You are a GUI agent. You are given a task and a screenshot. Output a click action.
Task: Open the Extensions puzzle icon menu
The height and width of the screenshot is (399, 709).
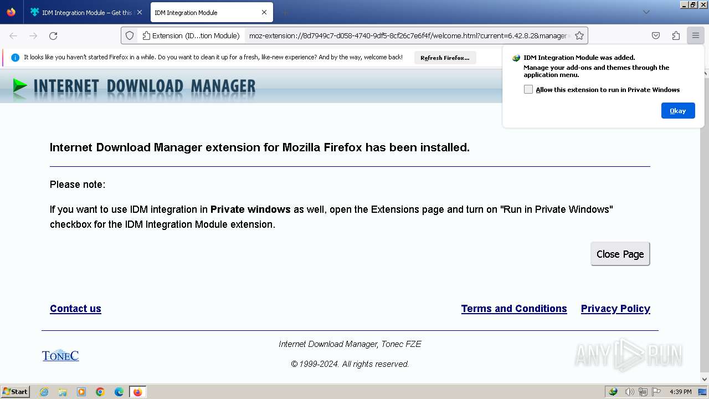coord(676,35)
